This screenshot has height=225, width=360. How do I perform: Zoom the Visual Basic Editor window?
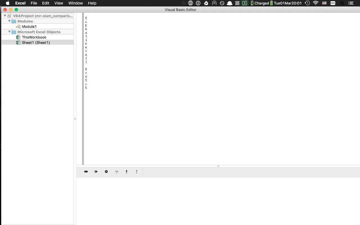pos(16,10)
